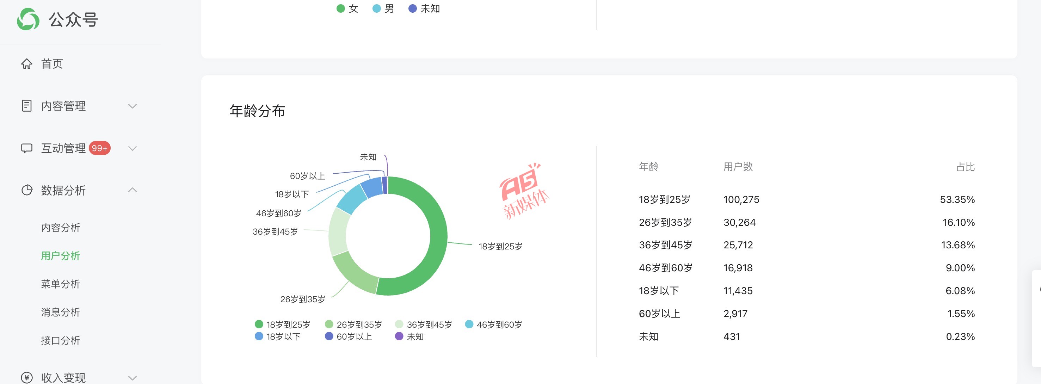Toggle the 18岁到25岁 legend item
Screen dimensions: 1041x384
[283, 324]
